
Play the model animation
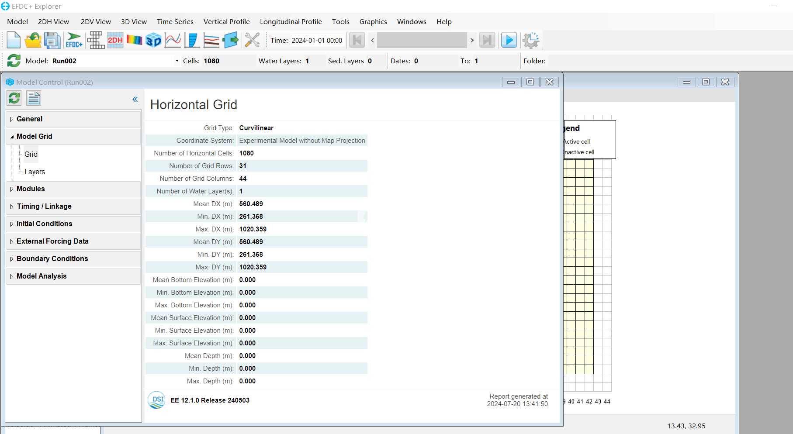tap(509, 40)
